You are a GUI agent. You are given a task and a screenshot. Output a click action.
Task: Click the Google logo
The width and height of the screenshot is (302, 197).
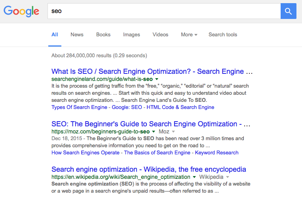pos(21,11)
